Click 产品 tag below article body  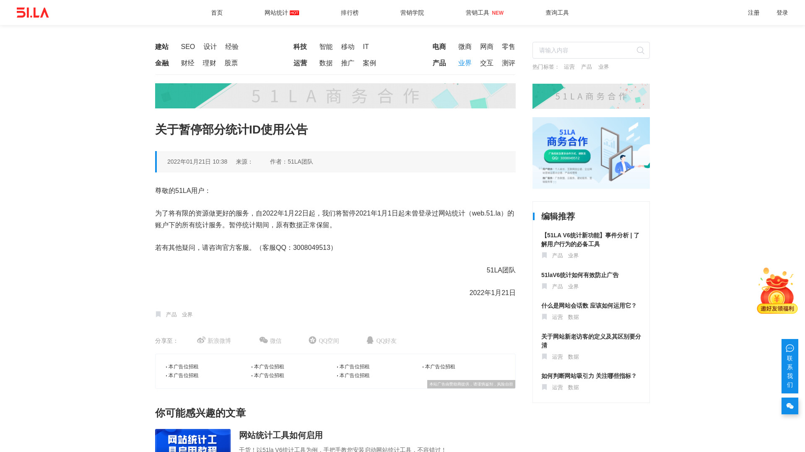[171, 315]
